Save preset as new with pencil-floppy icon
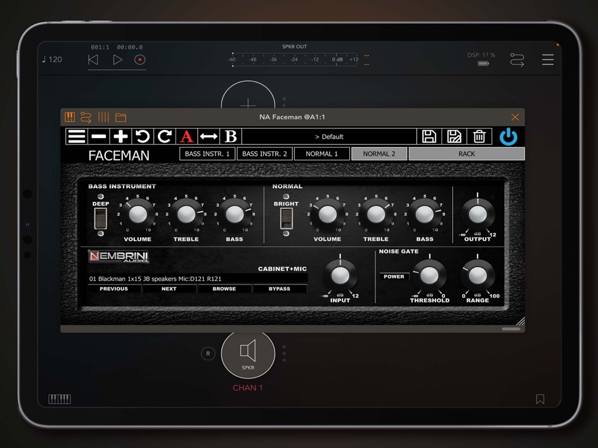The height and width of the screenshot is (448, 598). [454, 136]
